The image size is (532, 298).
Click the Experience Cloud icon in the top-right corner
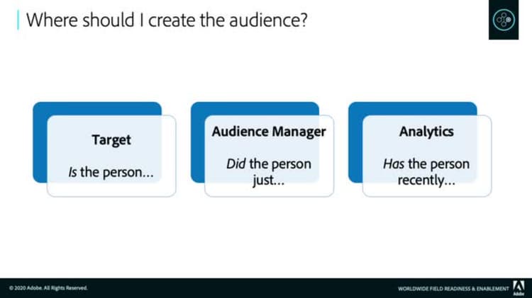tap(504, 20)
